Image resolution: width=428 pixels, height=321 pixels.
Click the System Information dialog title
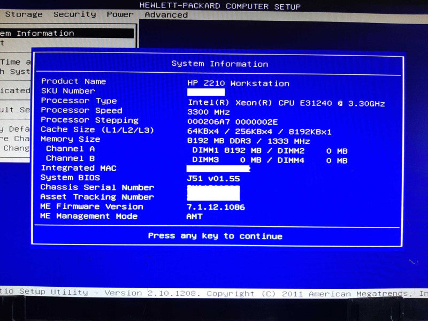coord(220,64)
